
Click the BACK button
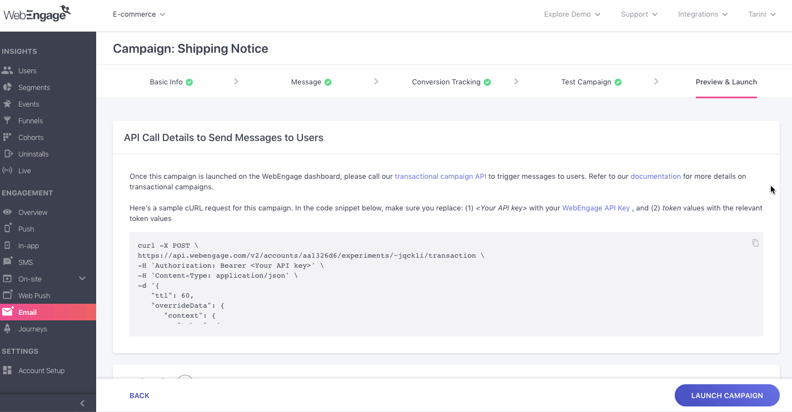click(140, 395)
